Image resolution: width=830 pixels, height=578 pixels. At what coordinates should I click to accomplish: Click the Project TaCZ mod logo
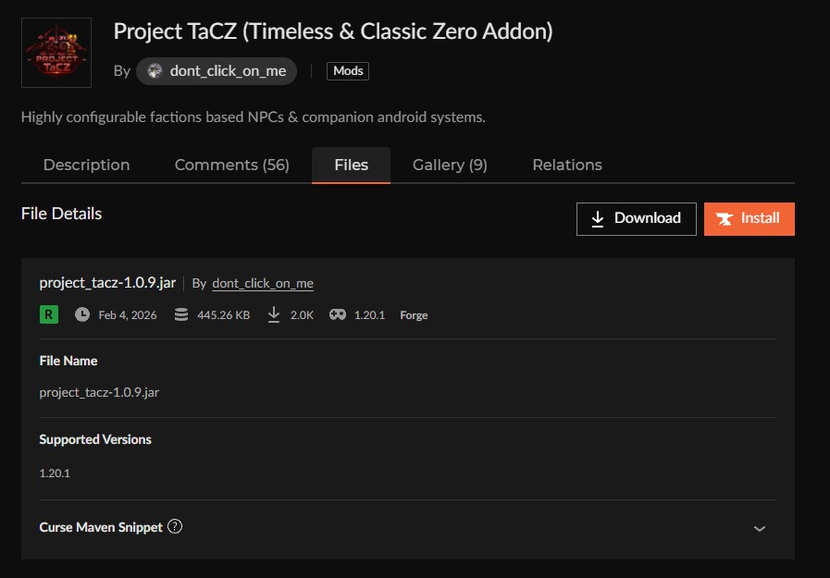56,52
